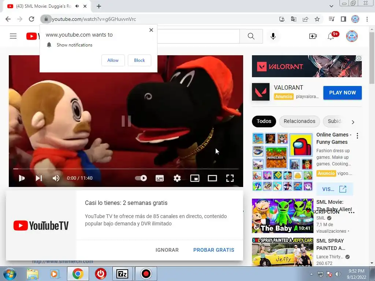Bookmark this tab with the star
Viewport: 375px width, 281px height.
pos(317,19)
